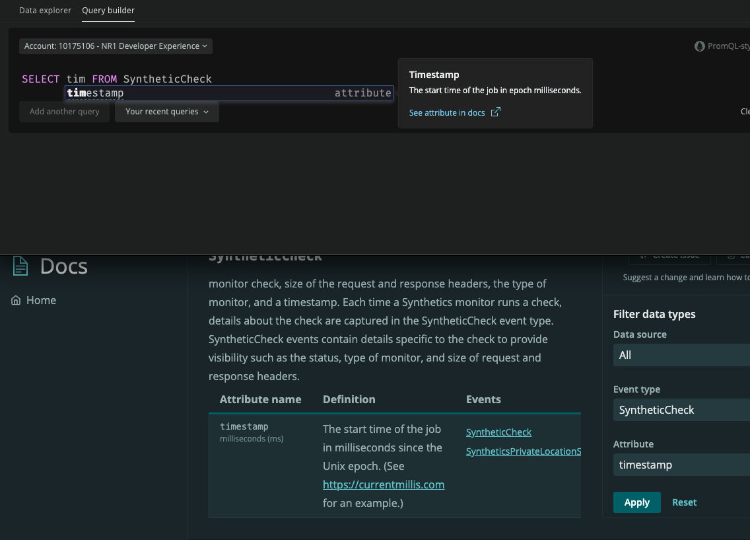Open the Data source All dropdown

pyautogui.click(x=681, y=355)
